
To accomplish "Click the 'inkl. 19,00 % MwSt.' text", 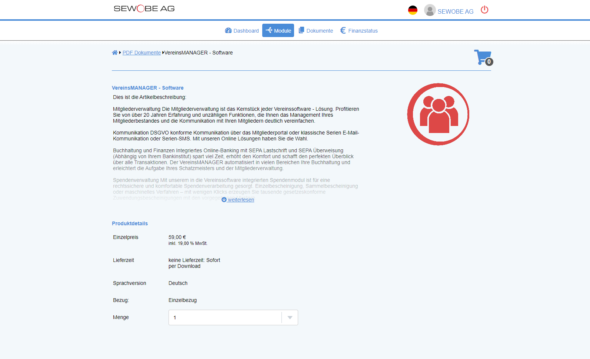I will click(x=188, y=243).
